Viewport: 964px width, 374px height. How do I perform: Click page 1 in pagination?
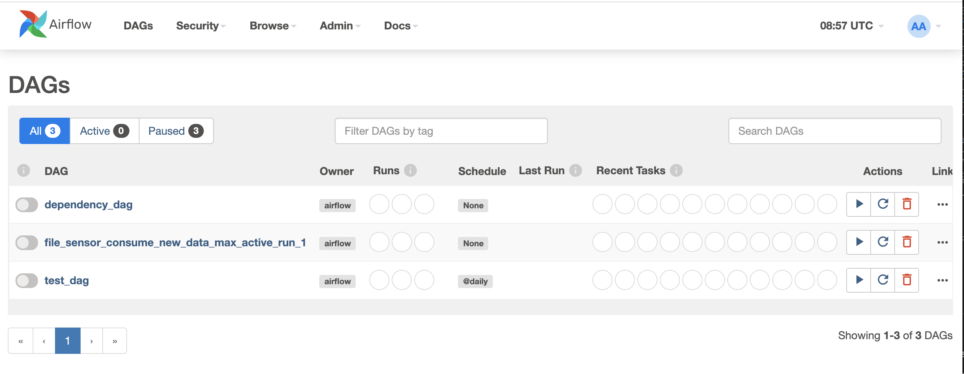[x=68, y=340]
